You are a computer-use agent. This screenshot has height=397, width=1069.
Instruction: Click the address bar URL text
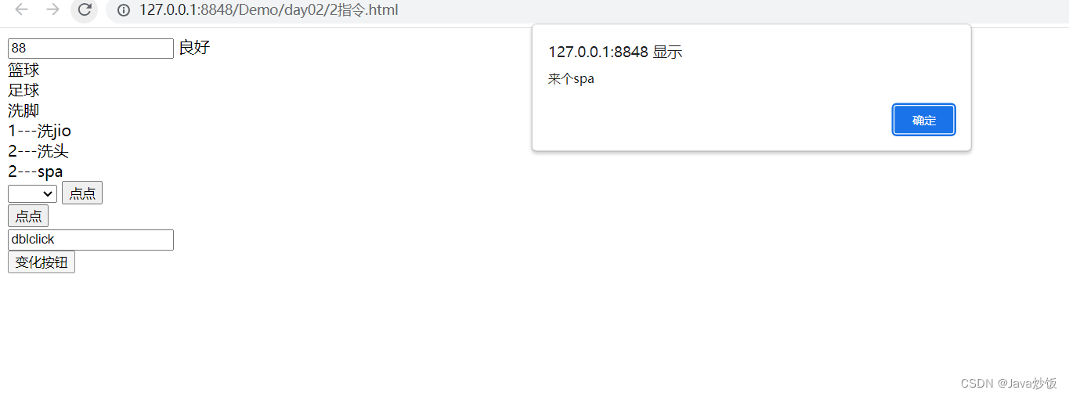point(269,10)
